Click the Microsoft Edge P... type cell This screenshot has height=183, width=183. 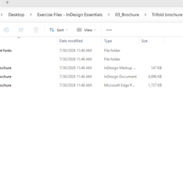click(x=119, y=85)
